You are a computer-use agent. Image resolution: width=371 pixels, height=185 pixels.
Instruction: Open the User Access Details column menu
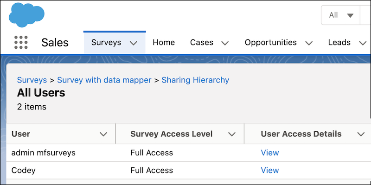click(x=361, y=134)
